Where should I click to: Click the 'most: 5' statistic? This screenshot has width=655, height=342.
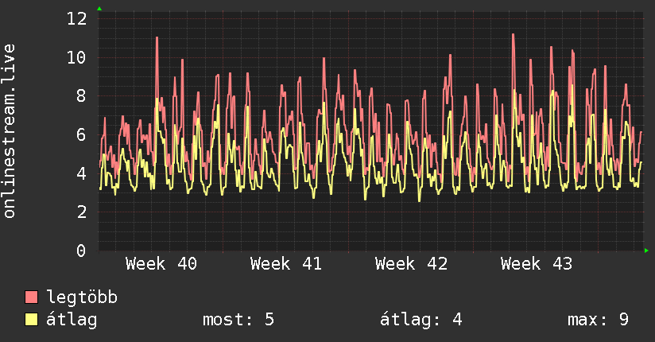[238, 320]
